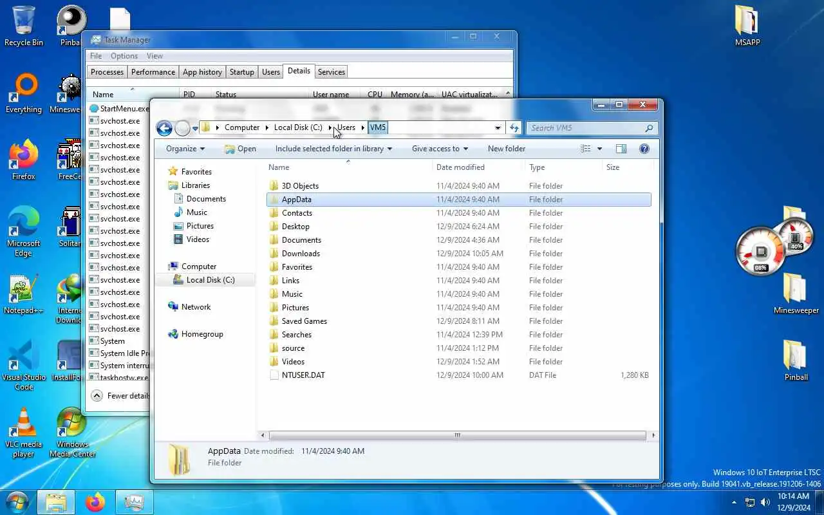Select the source folder
This screenshot has width=824, height=515.
pyautogui.click(x=293, y=348)
